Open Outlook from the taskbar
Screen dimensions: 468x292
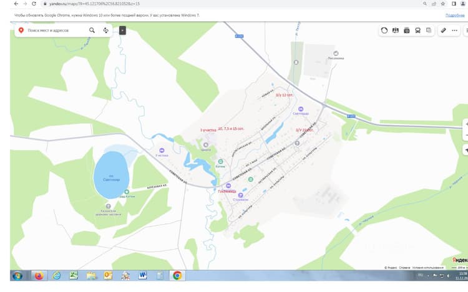[x=108, y=276]
